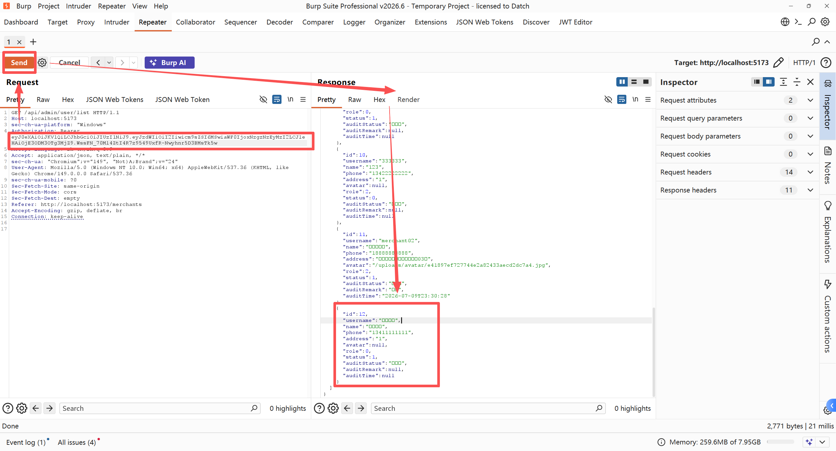Open the Decoder tab
The height and width of the screenshot is (451, 836).
(x=280, y=22)
